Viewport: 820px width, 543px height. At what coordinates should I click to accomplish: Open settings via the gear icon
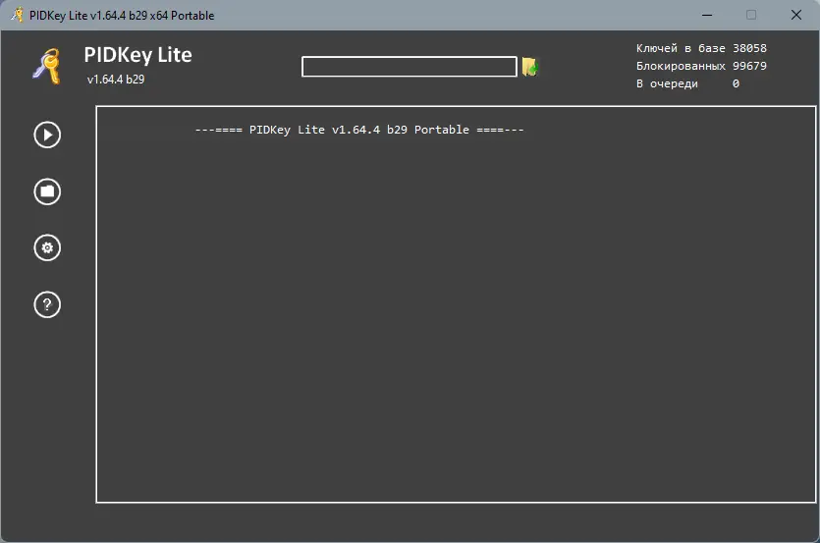(47, 247)
